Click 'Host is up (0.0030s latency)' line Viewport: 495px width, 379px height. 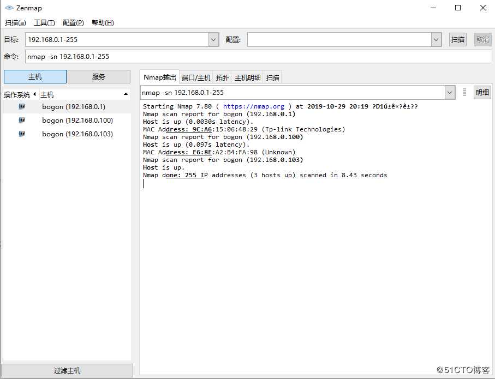click(198, 122)
